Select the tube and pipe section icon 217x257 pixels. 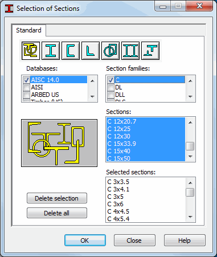click(x=110, y=51)
